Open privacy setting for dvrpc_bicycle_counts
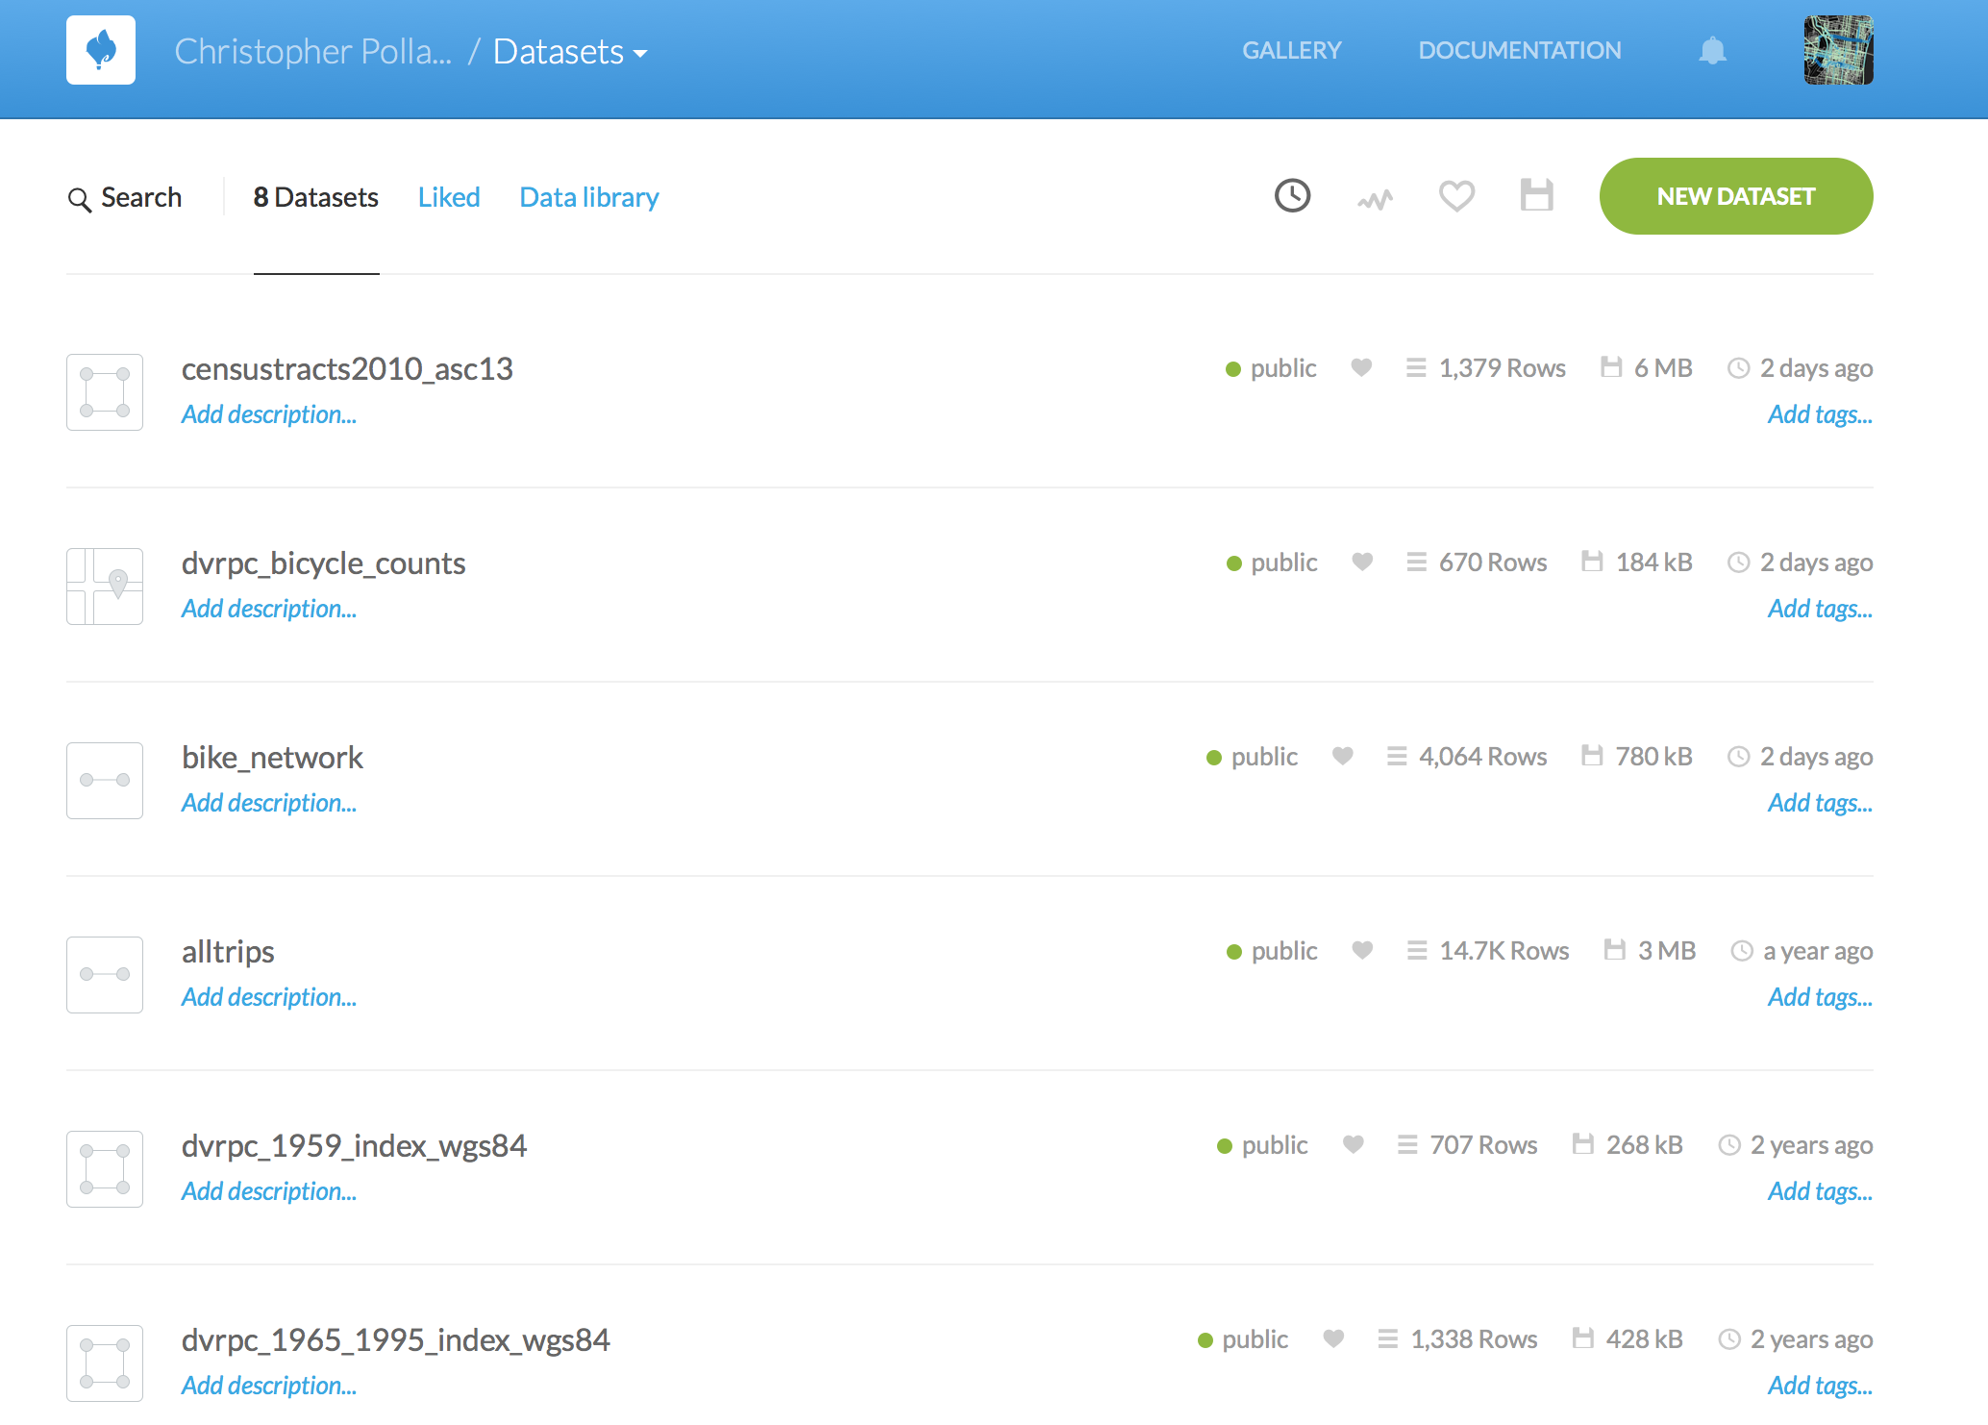 1272,562
